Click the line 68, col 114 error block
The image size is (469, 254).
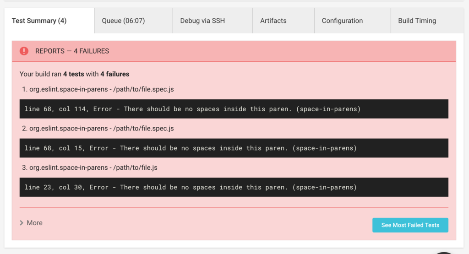click(x=234, y=109)
